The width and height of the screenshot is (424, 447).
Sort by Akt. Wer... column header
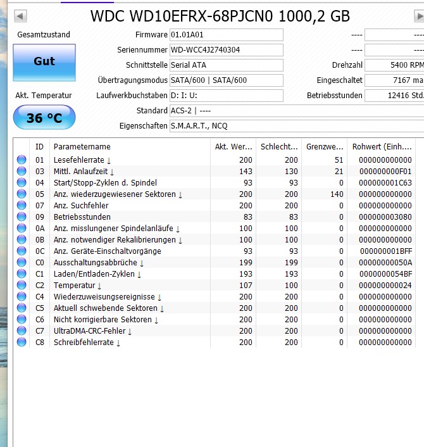click(234, 146)
